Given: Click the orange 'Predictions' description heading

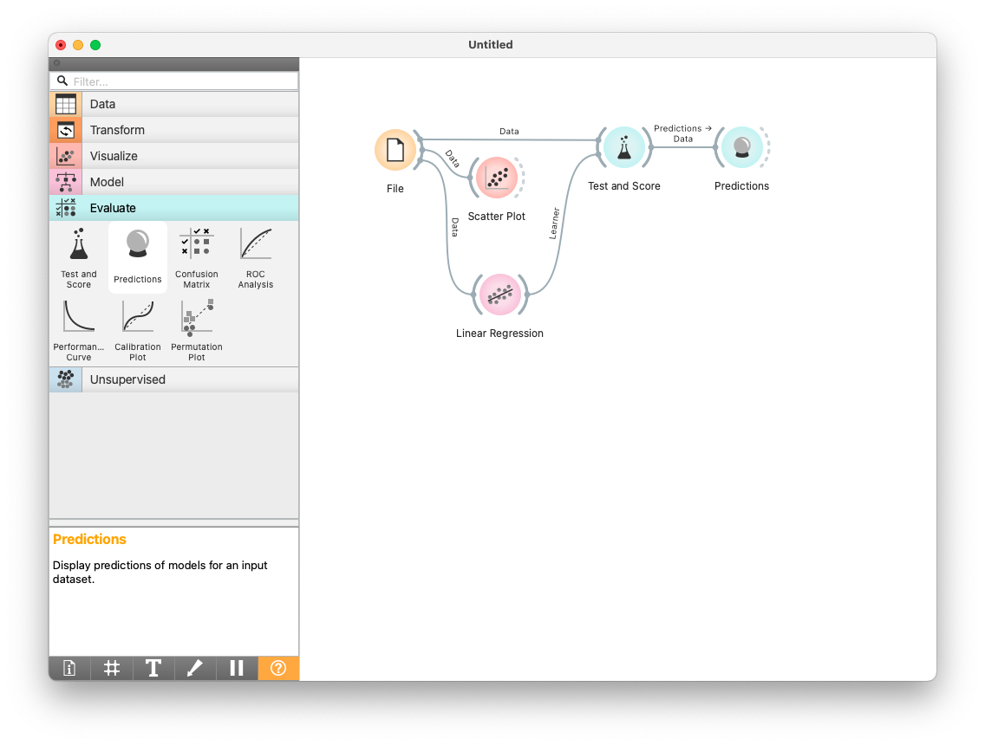Looking at the screenshot, I should [x=89, y=540].
